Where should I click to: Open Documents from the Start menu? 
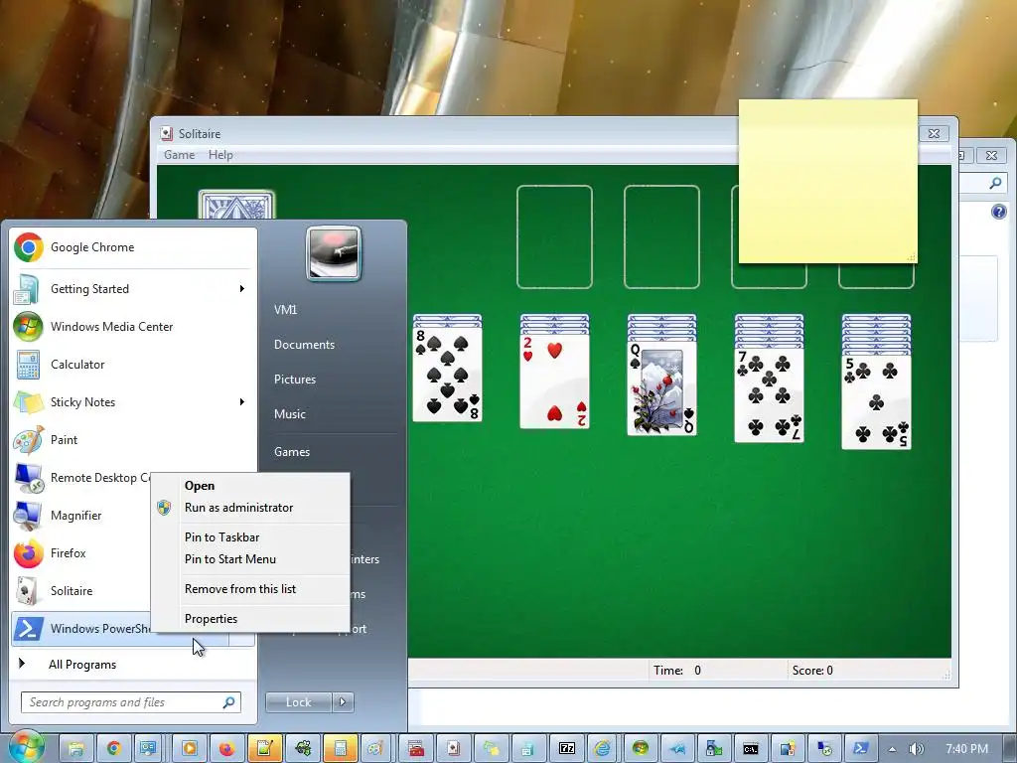click(x=304, y=345)
